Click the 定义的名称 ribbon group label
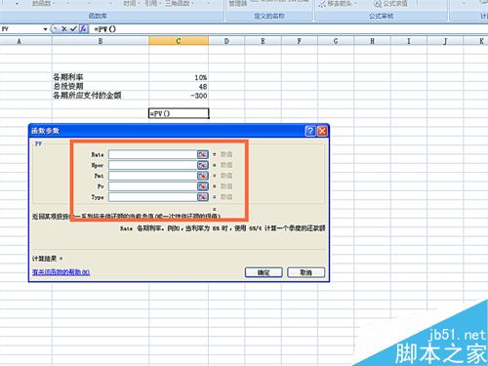 coord(269,16)
